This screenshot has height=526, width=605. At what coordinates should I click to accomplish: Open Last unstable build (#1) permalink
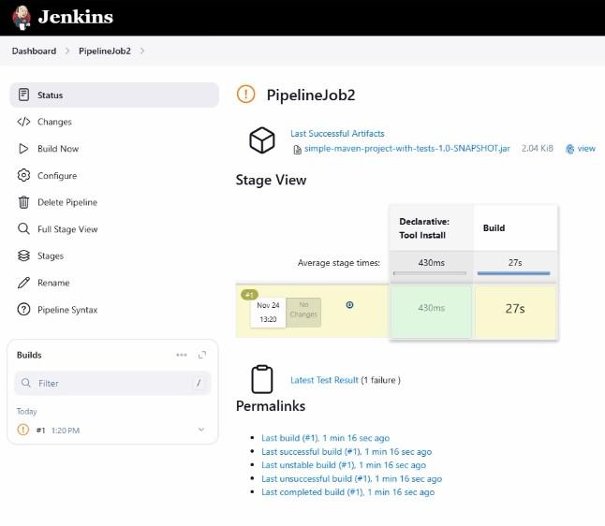[344, 465]
